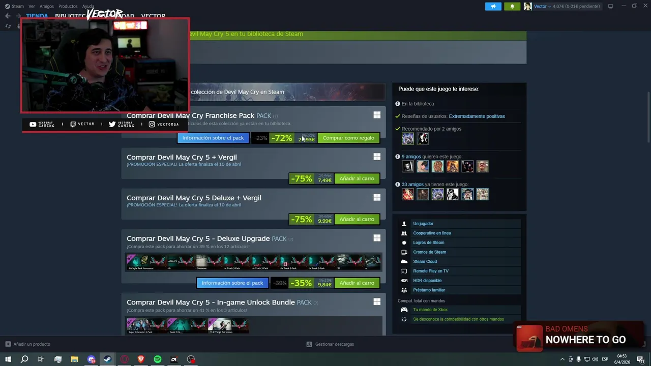Click Windows icon on In-game Unlock Bundle row

[377, 301]
